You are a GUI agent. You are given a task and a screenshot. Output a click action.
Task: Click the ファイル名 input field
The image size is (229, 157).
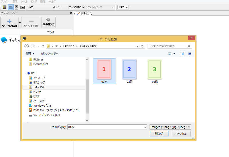pos(107,127)
